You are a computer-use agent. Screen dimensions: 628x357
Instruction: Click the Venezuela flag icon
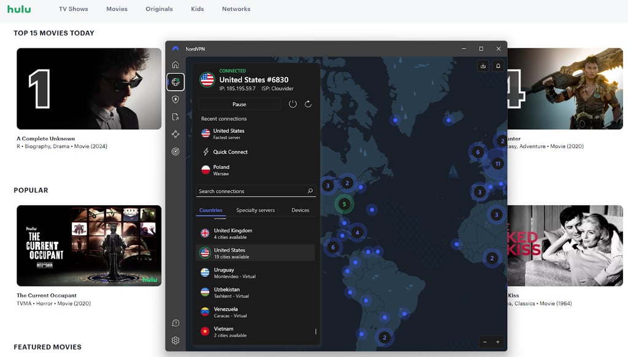pos(205,312)
